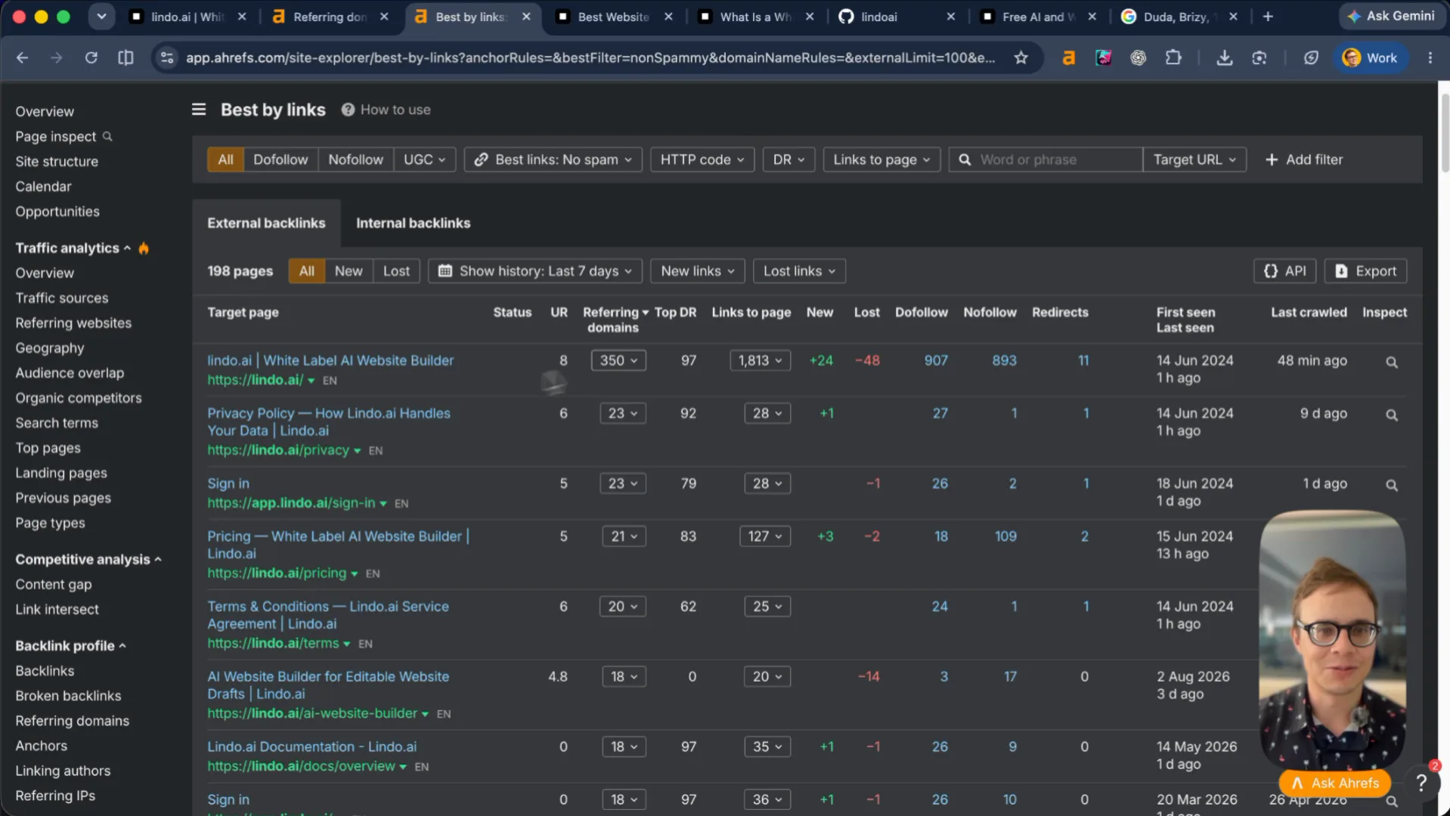The width and height of the screenshot is (1450, 816).
Task: Click the API button
Action: click(1284, 271)
